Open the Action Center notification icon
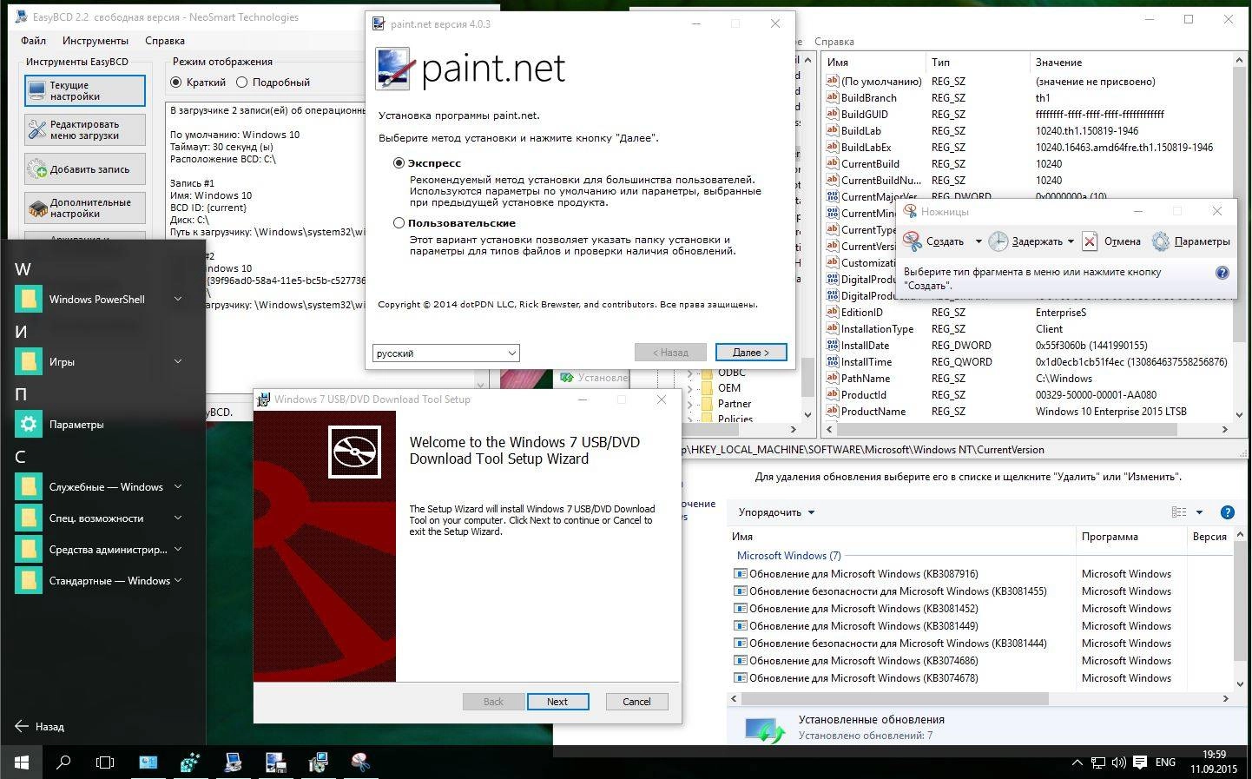Image resolution: width=1252 pixels, height=779 pixels. pyautogui.click(x=1139, y=762)
